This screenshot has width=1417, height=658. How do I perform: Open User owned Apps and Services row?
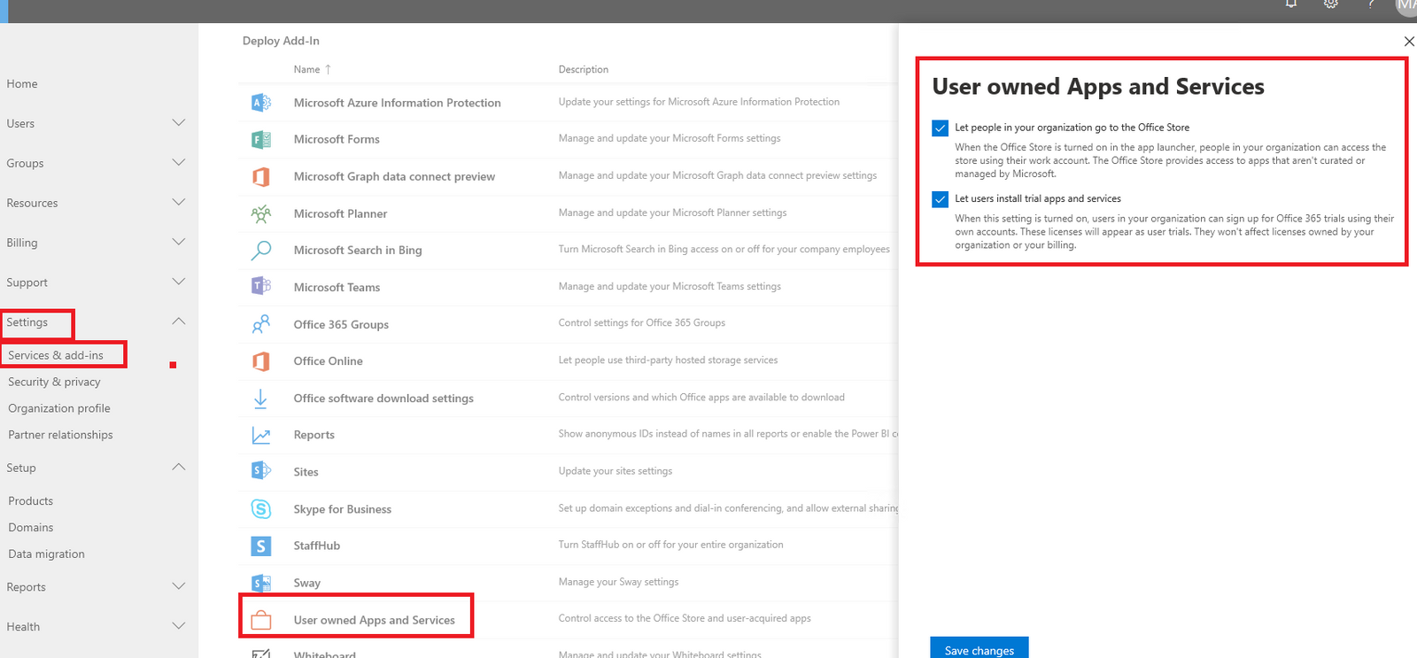click(x=569, y=620)
